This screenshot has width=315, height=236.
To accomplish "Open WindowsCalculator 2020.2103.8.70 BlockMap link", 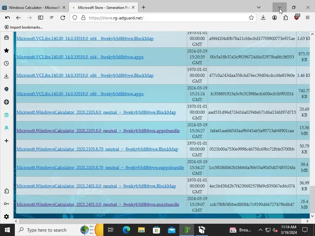I will point(97,149).
